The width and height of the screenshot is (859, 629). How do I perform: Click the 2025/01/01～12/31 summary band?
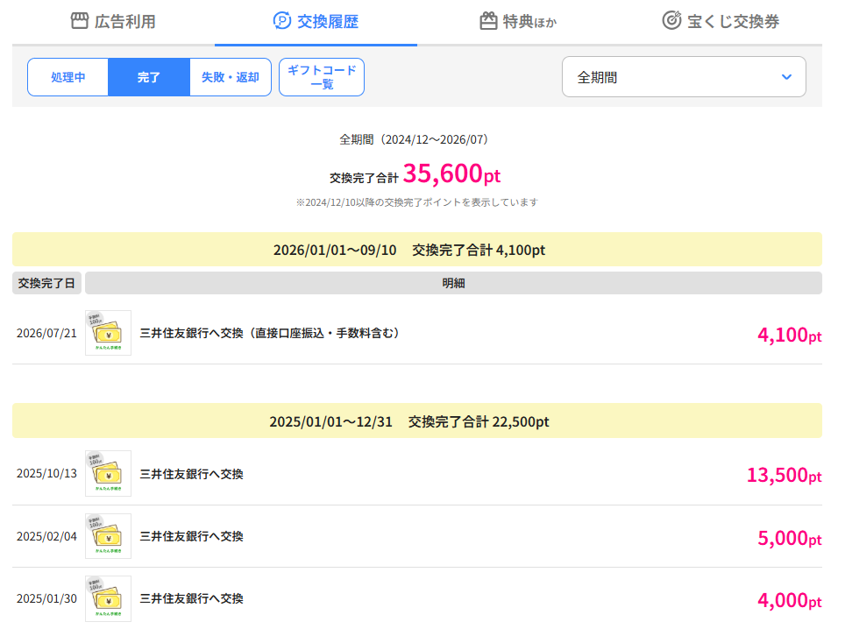[417, 421]
